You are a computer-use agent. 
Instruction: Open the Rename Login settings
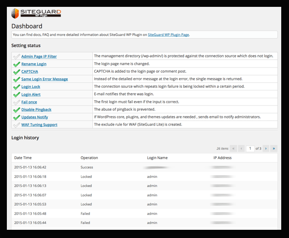pyautogui.click(x=34, y=64)
